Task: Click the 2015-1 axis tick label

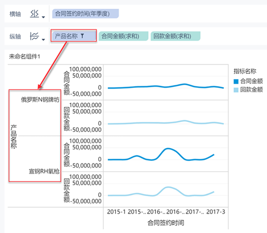Action: pyautogui.click(x=116, y=212)
